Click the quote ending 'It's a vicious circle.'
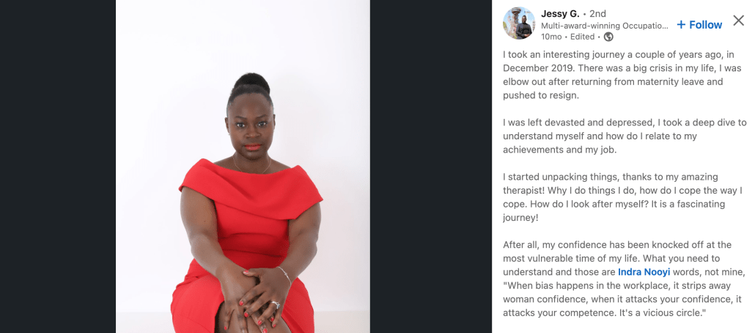The width and height of the screenshot is (755, 333). [622, 299]
